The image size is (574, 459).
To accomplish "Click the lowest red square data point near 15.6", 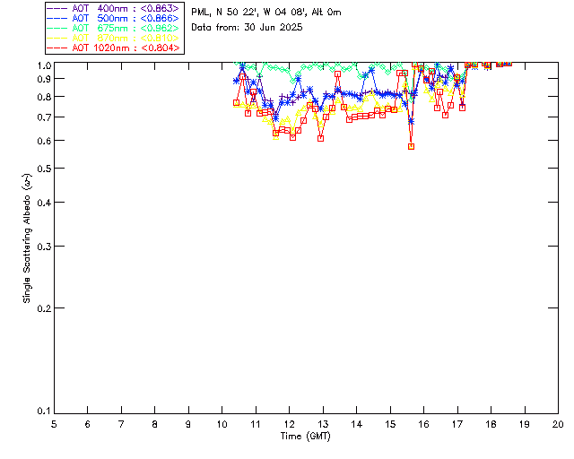I will point(411,146).
